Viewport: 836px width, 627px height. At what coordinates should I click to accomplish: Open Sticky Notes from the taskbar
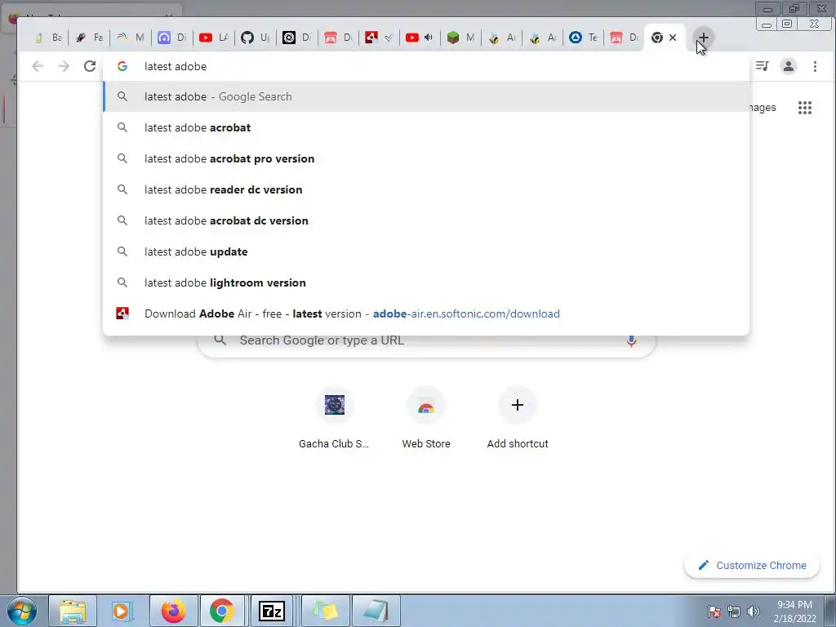point(325,611)
